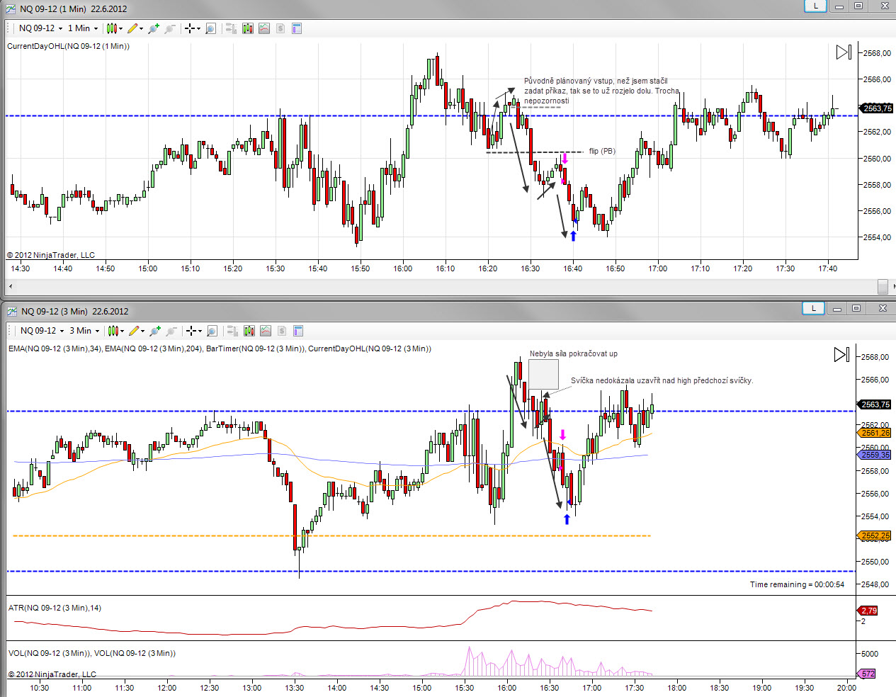The height and width of the screenshot is (697, 896).
Task: Click the 1 Min chart horizontal scrollbar thumb
Action: tap(883, 286)
